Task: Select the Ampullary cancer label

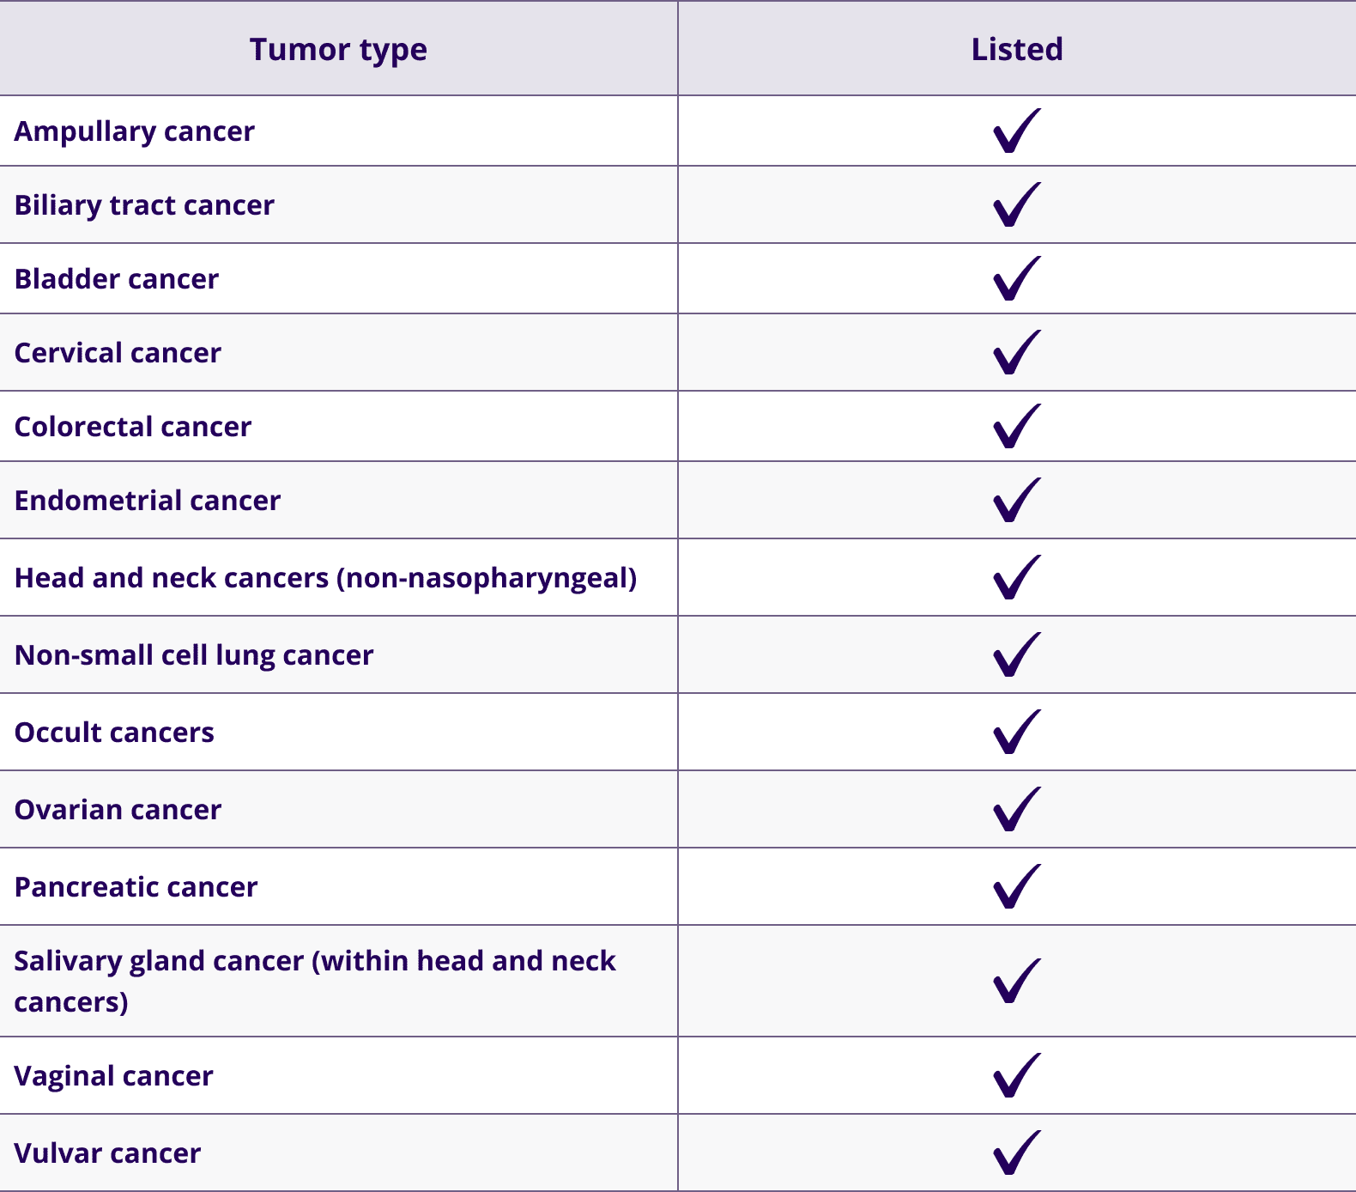Action: click(135, 131)
